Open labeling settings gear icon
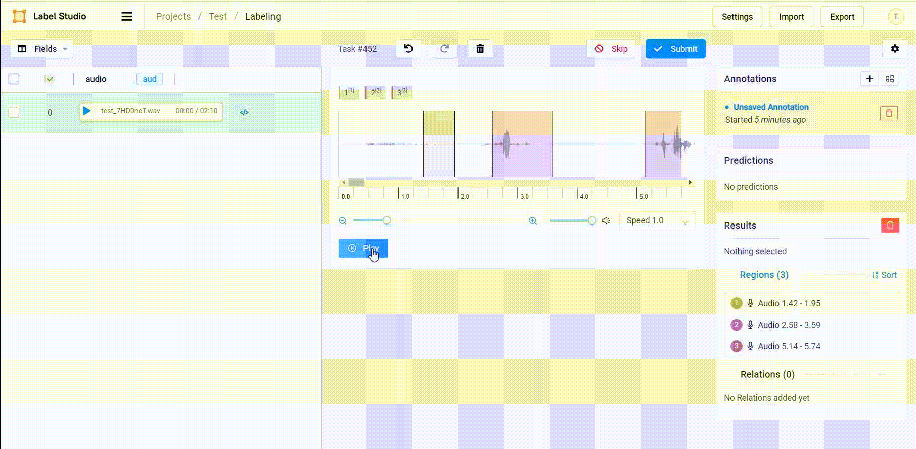916x449 pixels. coord(895,49)
